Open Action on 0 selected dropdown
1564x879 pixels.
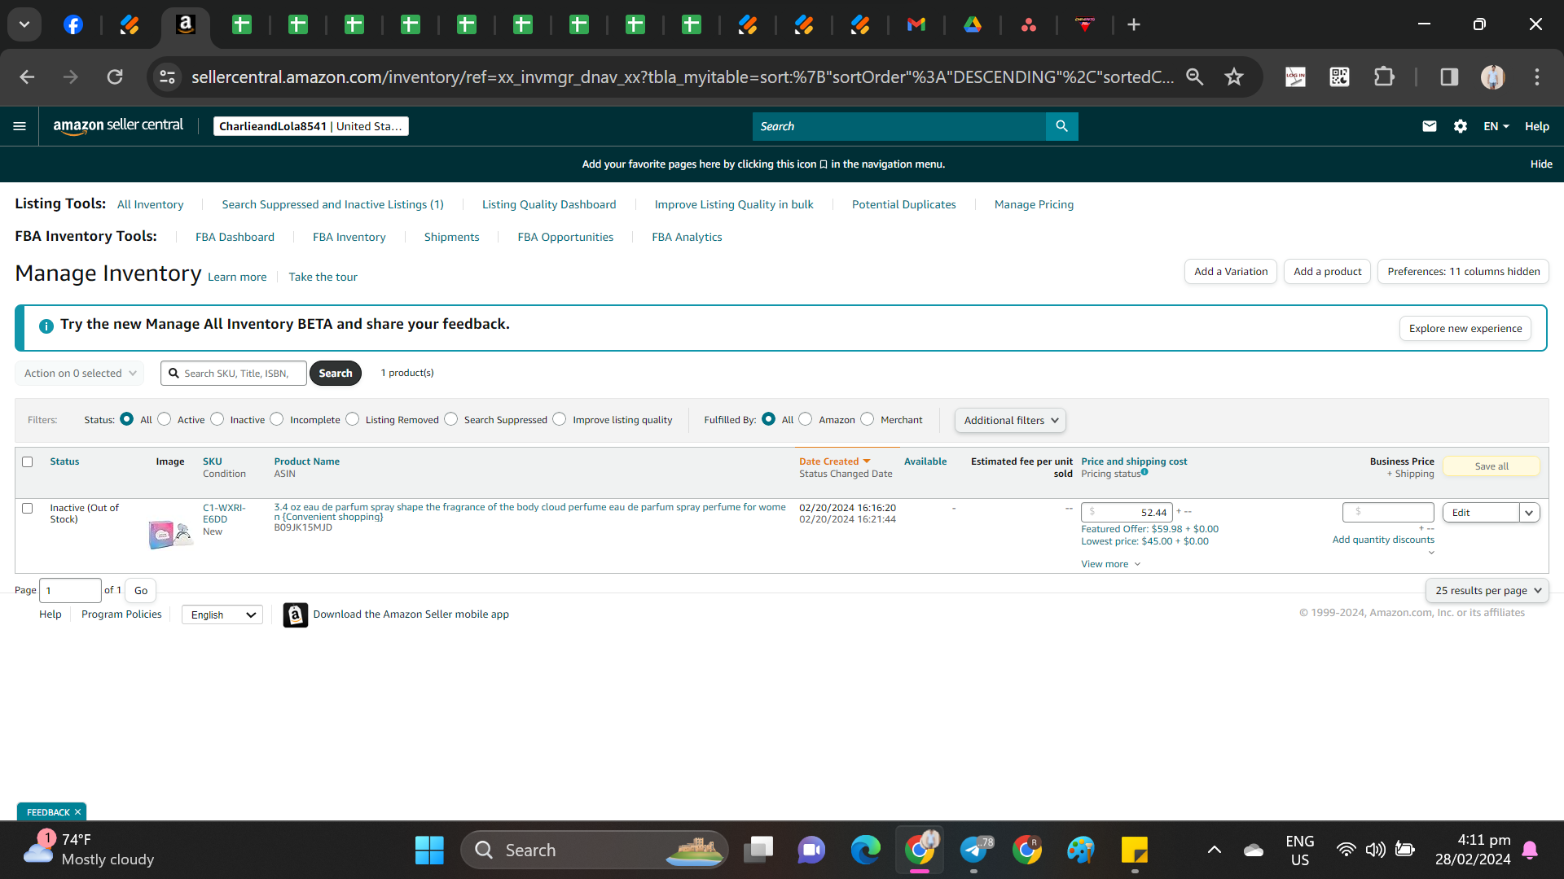point(80,373)
